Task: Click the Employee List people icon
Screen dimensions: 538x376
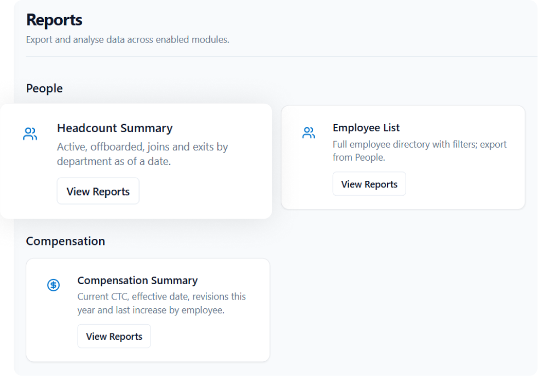Action: pos(309,133)
